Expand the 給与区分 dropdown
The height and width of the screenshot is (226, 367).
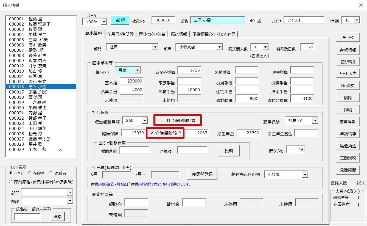click(x=137, y=70)
